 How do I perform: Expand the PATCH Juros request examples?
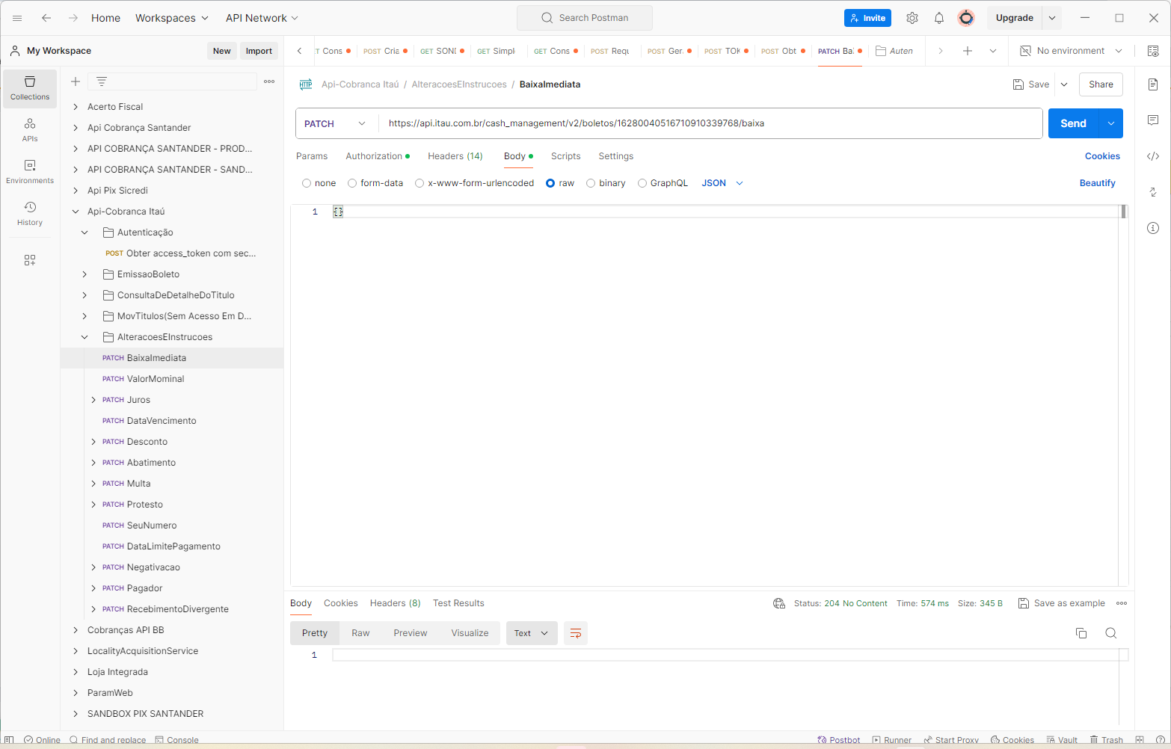click(x=93, y=400)
